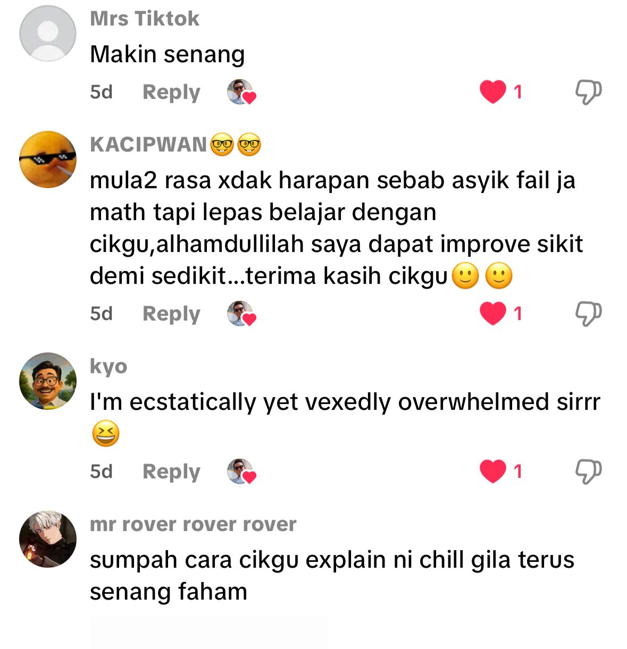Toggle heart on kyo's comment
The width and height of the screenshot is (627, 649).
click(493, 471)
